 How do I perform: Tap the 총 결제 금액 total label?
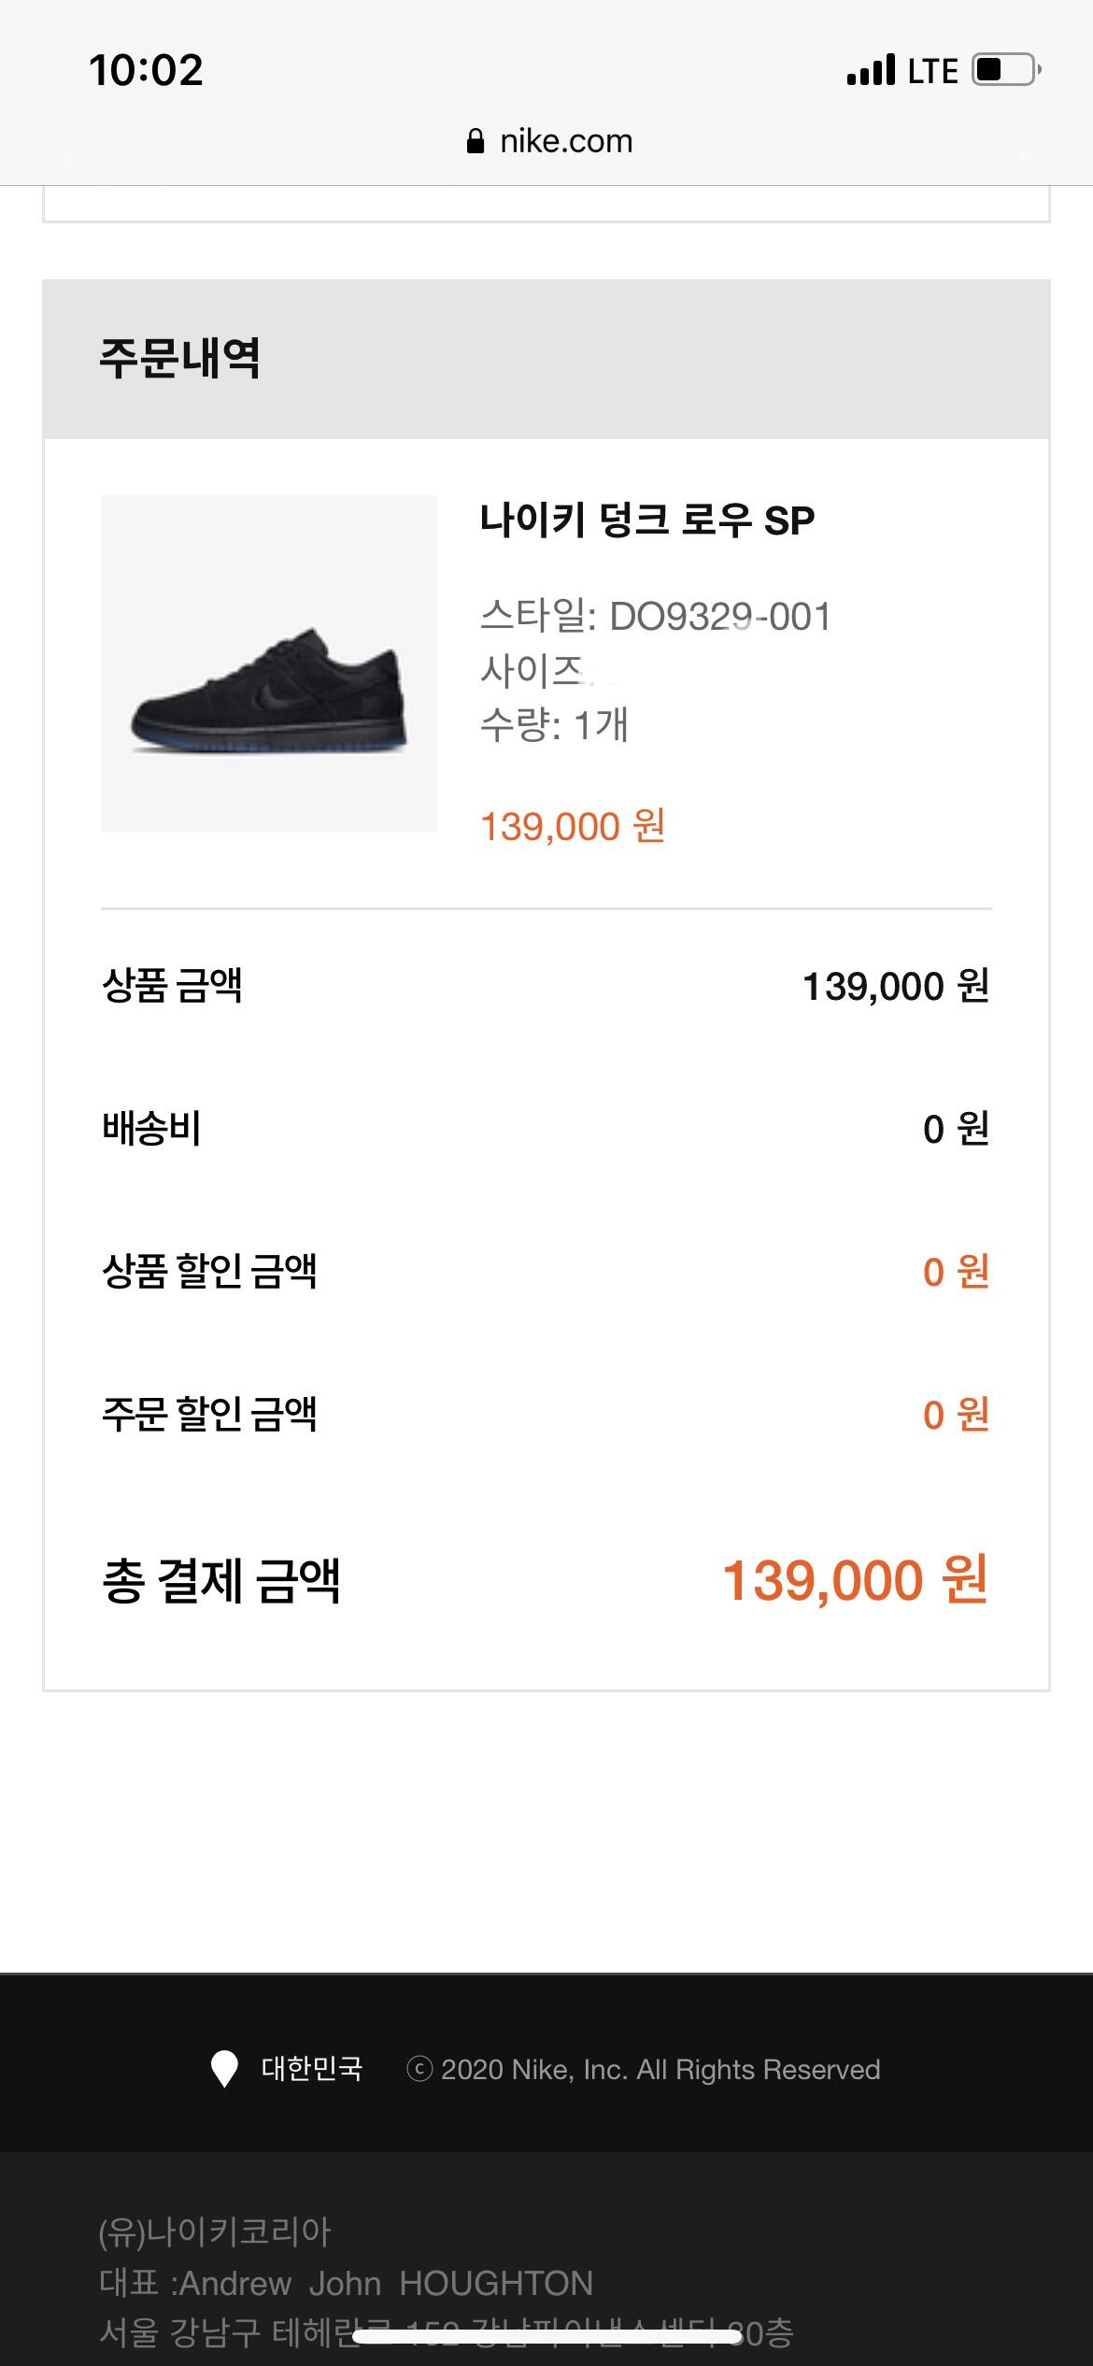point(220,1580)
